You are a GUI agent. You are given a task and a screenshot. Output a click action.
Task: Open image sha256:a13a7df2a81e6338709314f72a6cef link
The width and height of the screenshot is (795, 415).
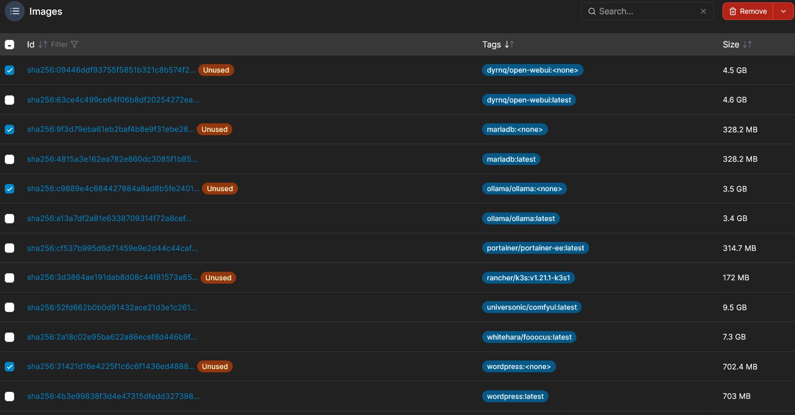(109, 219)
